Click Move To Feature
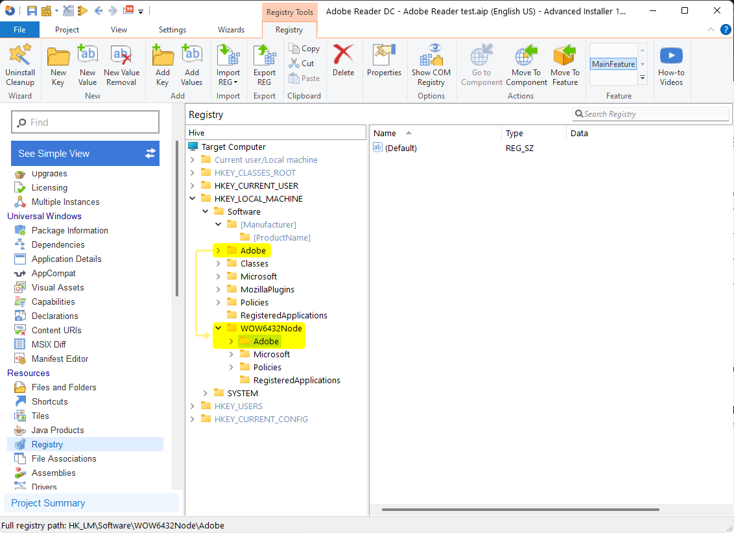The width and height of the screenshot is (734, 533). 565,65
